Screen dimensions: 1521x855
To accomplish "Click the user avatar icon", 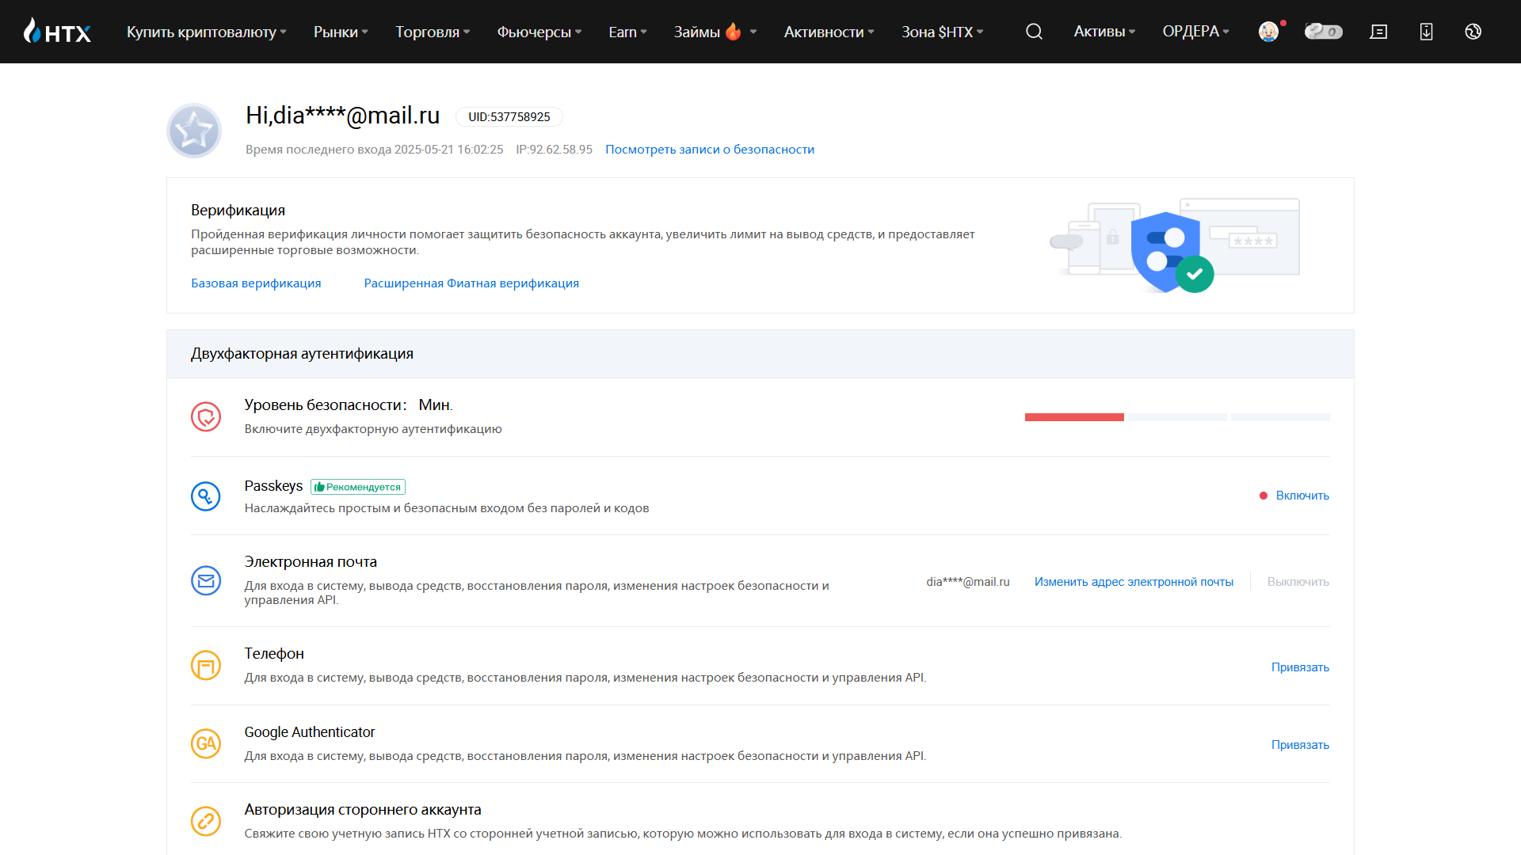I will point(1268,32).
